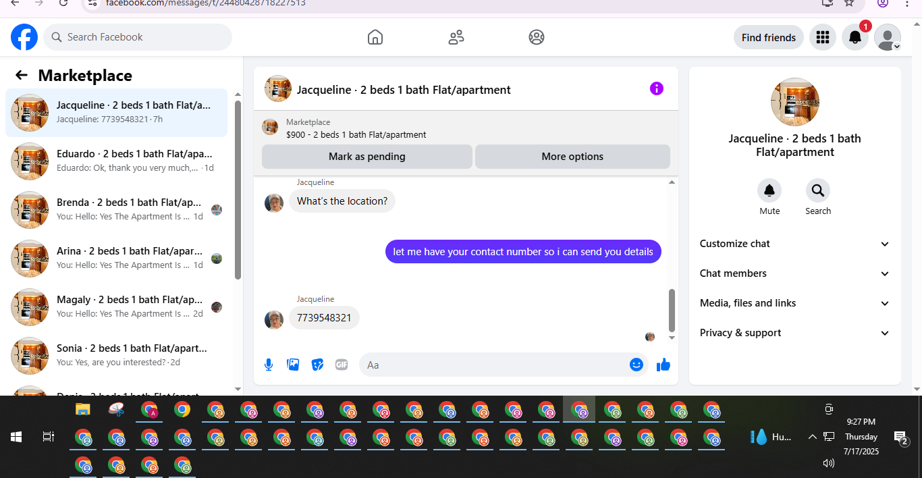This screenshot has width=922, height=478.
Task: Click Jacqueline's avatar beside 'What's the location?'
Action: [274, 203]
